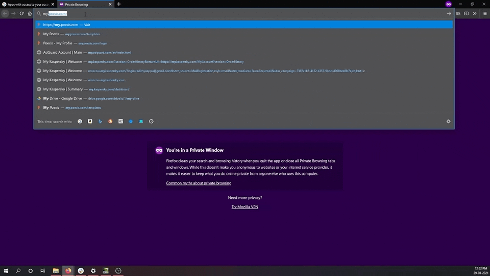Select My Drive - Google Drive suggestion
490x276 pixels.
244,98
